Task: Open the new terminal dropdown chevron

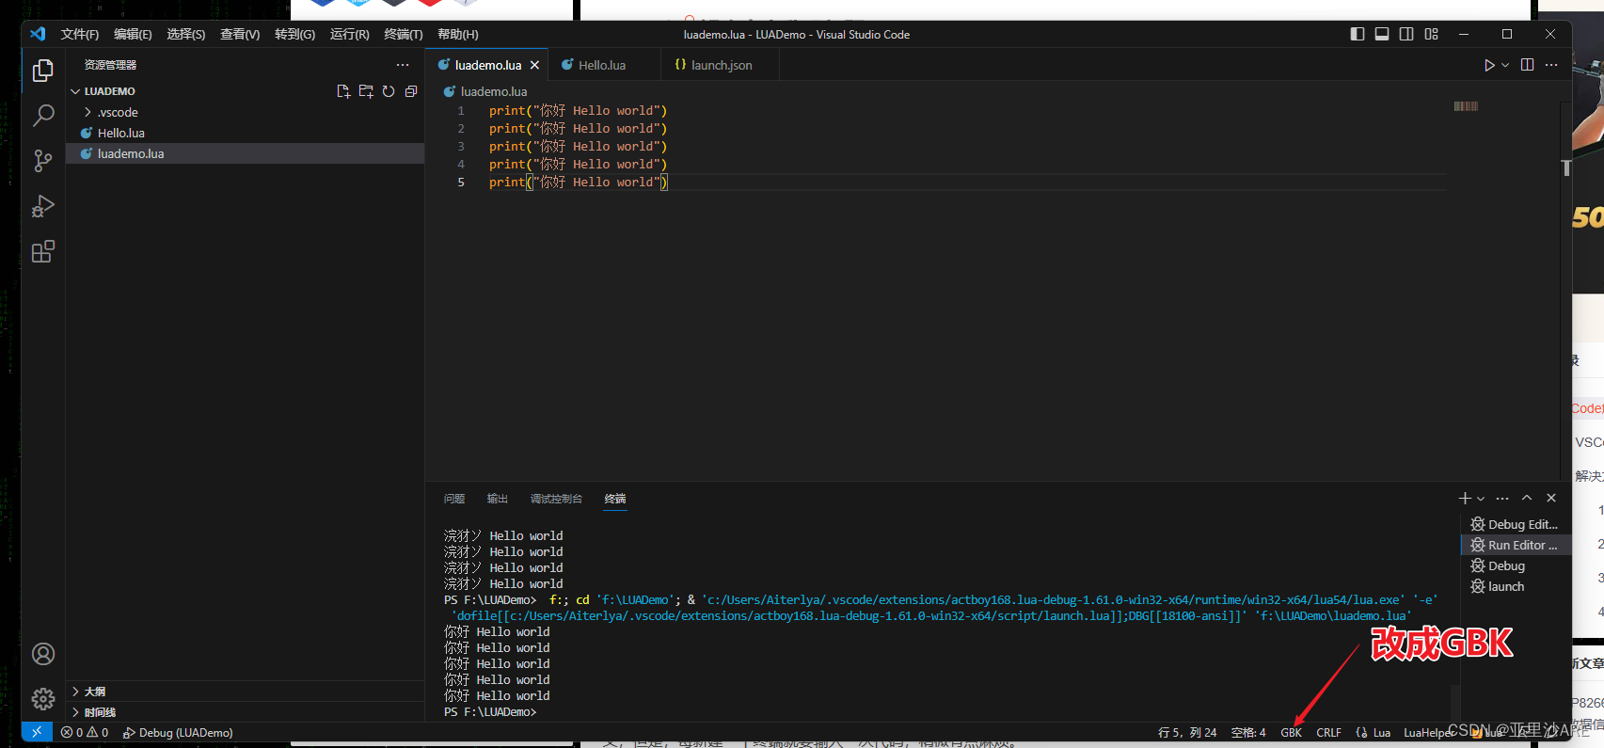Action: point(1481,499)
